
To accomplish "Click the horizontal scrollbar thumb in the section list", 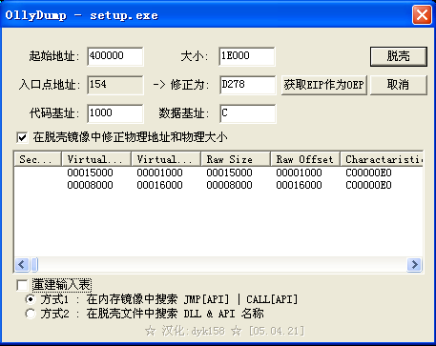I will (34, 264).
